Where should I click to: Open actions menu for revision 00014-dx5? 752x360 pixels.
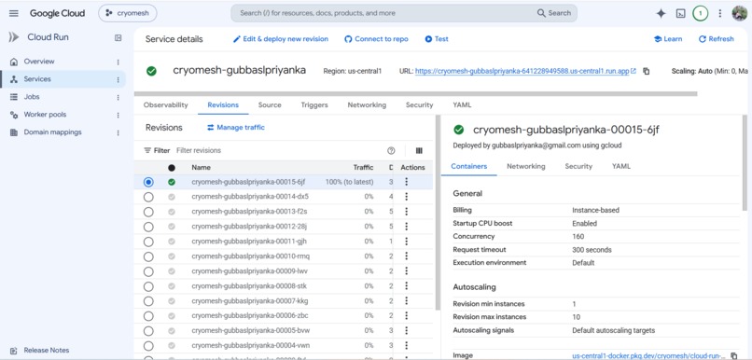pyautogui.click(x=406, y=197)
